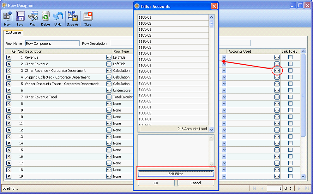Cancel the Filter Accounts dialog

point(196,183)
